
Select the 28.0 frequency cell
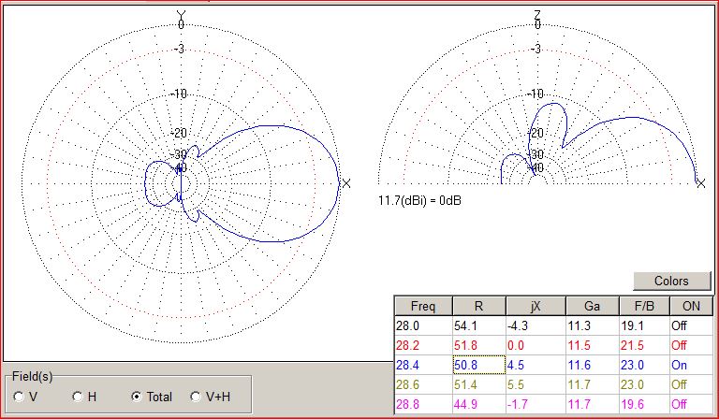point(423,326)
